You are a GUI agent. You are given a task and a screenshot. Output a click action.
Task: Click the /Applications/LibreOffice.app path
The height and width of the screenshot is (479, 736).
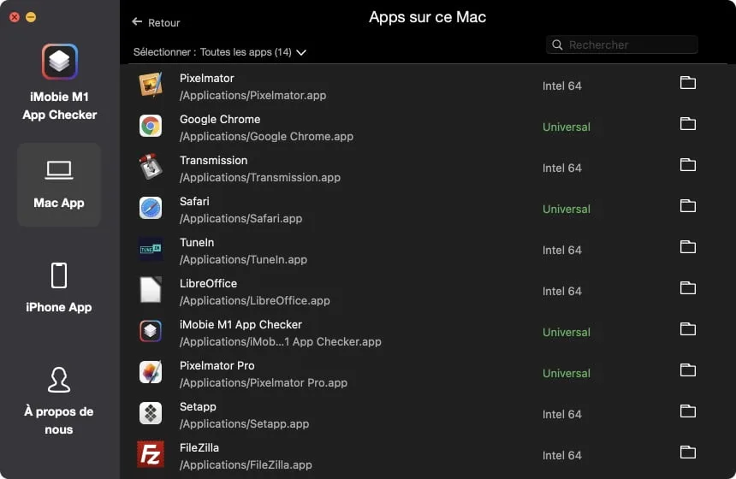click(x=255, y=301)
